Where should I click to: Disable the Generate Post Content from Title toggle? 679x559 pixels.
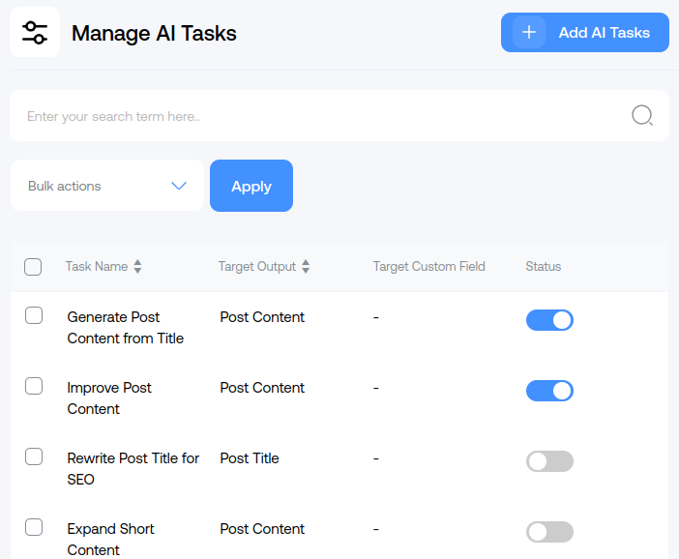549,320
